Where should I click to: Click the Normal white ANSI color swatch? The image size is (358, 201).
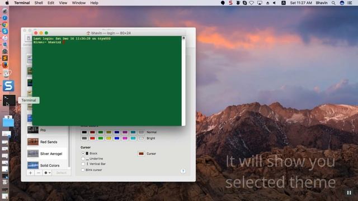pyautogui.click(x=142, y=132)
